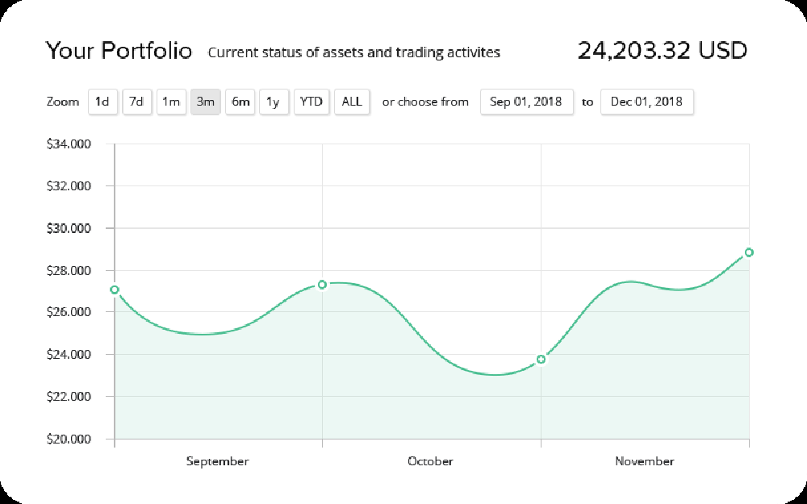
Task: Click the Your Portfolio heading
Action: point(119,51)
